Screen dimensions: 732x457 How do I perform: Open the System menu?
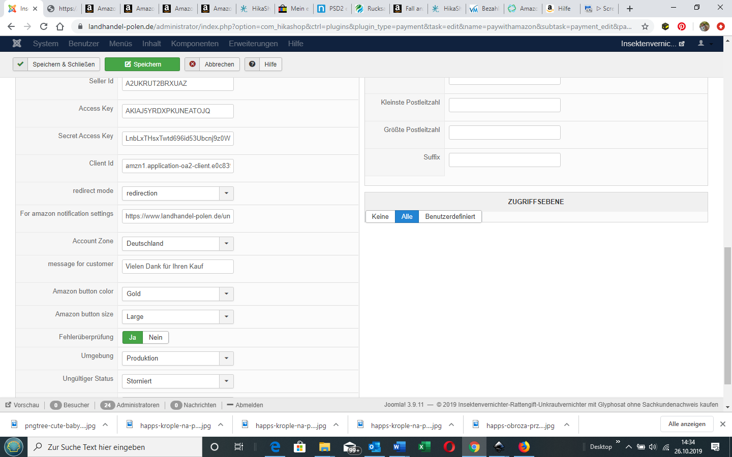click(46, 44)
